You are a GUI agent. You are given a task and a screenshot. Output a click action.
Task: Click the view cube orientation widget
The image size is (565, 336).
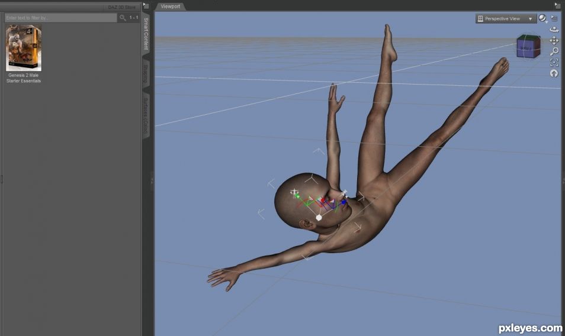click(528, 46)
